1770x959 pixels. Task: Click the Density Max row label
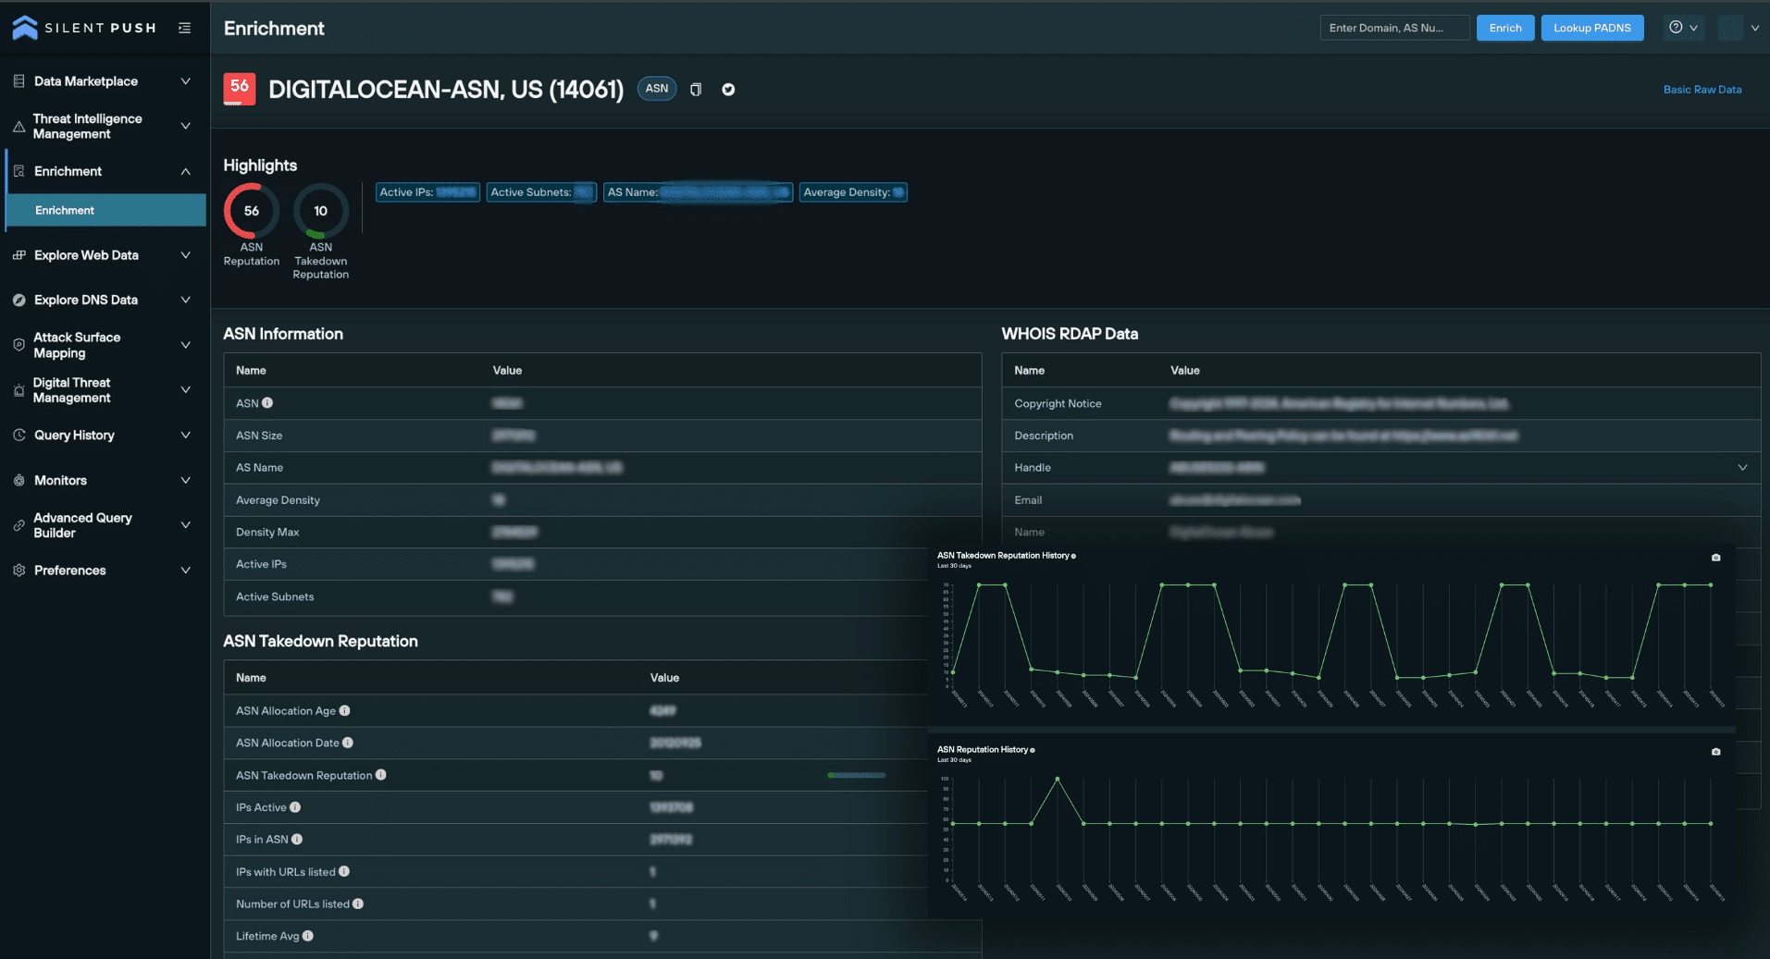point(267,532)
